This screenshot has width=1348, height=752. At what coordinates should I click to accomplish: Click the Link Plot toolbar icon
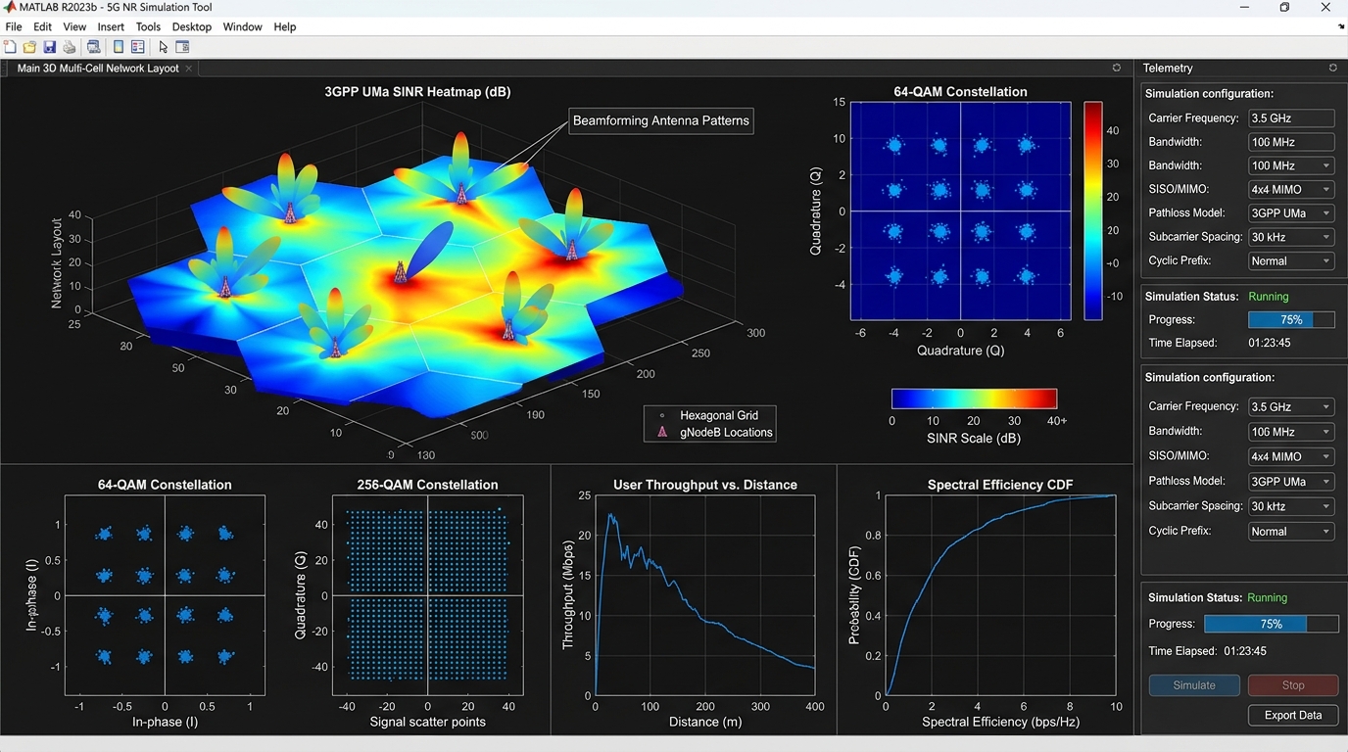[94, 47]
